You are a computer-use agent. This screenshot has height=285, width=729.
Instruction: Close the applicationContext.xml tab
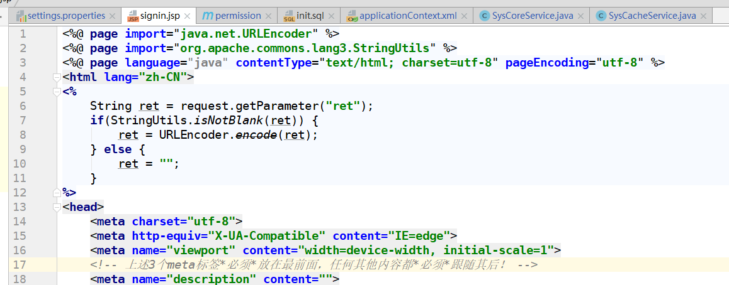464,16
